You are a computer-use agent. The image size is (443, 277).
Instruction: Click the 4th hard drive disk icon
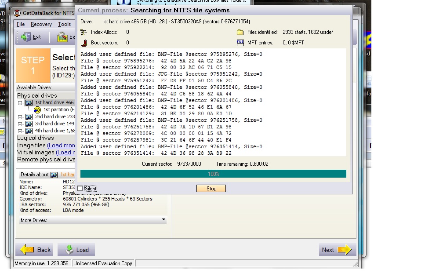[29, 131]
